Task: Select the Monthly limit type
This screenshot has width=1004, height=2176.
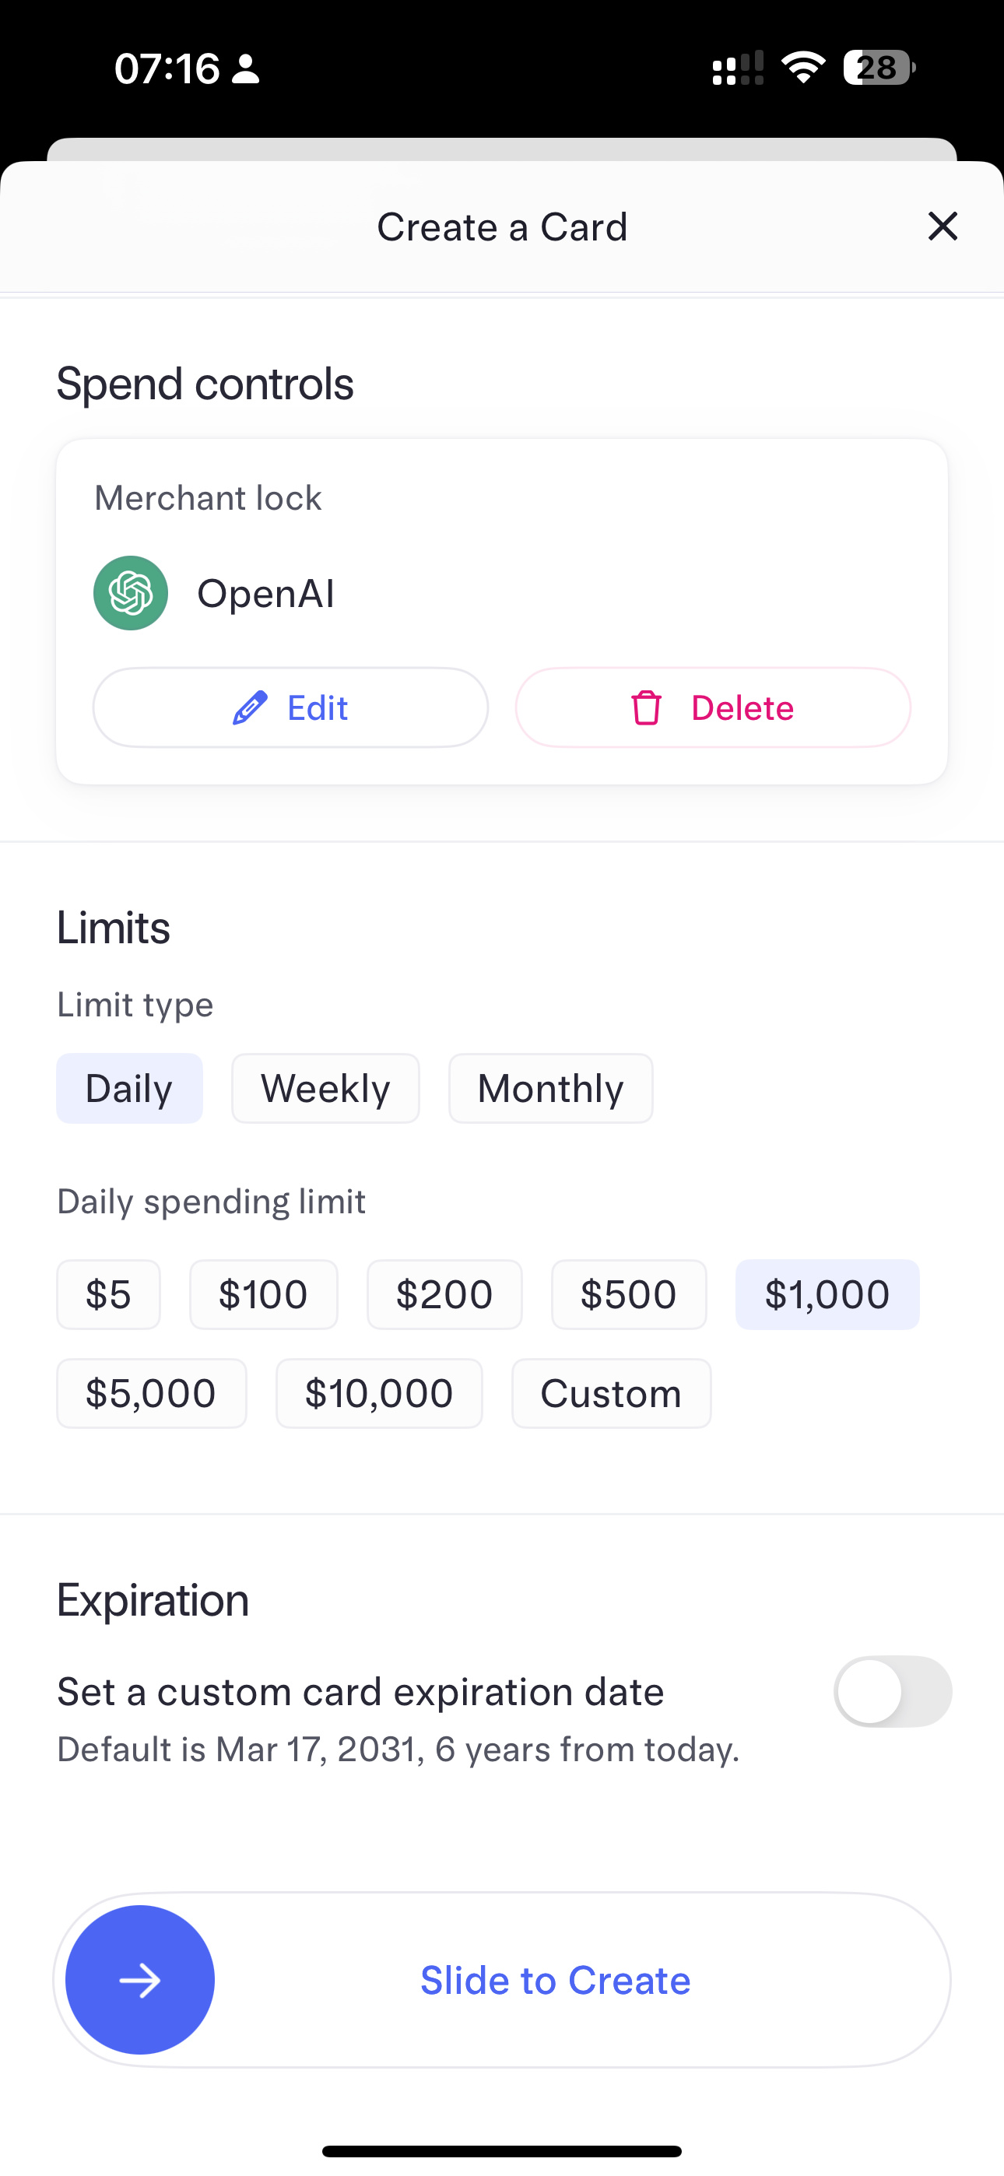Action: coord(550,1088)
